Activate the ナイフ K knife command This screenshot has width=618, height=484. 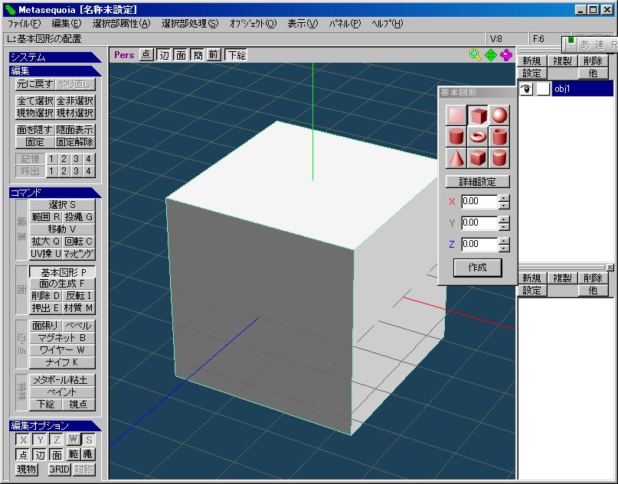click(x=62, y=362)
